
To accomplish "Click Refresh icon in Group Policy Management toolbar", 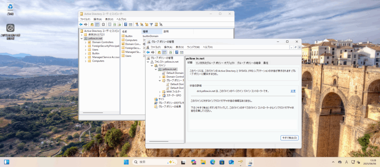I will pos(171,52).
